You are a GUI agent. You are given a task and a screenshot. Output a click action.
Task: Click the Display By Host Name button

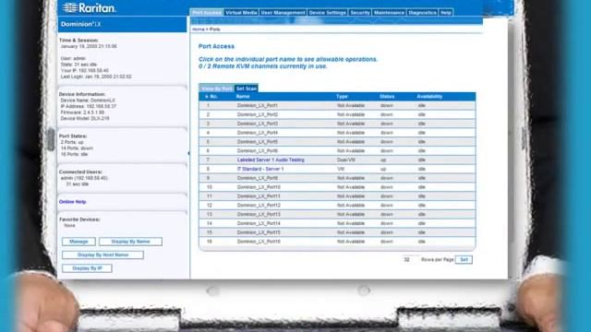pyautogui.click(x=103, y=255)
